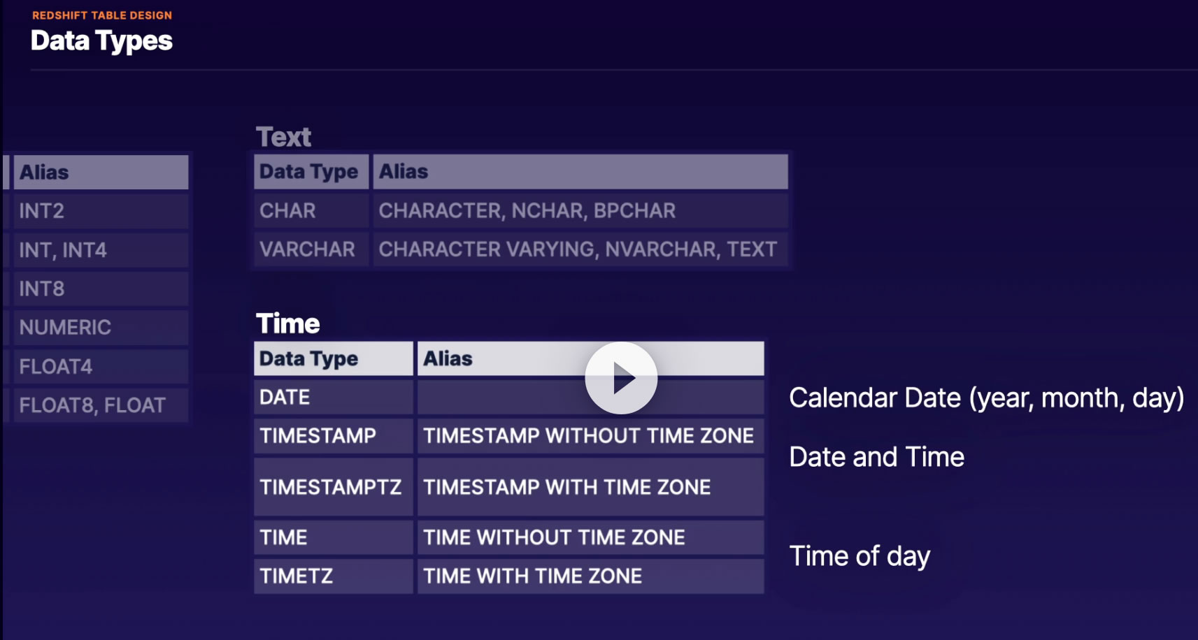The image size is (1198, 640).
Task: Click the Data Types slide title
Action: [101, 41]
